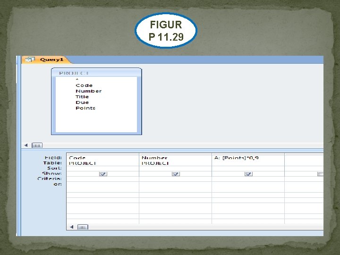Click the Criteria row label
This screenshot has height=255, width=340.
(x=50, y=178)
